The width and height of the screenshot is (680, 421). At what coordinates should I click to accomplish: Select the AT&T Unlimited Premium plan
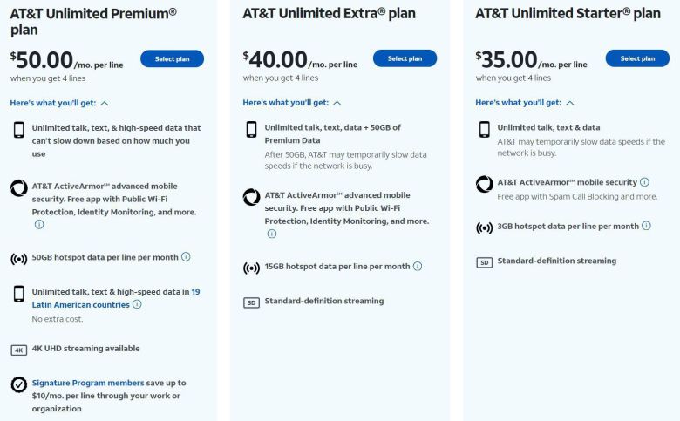[x=172, y=58]
